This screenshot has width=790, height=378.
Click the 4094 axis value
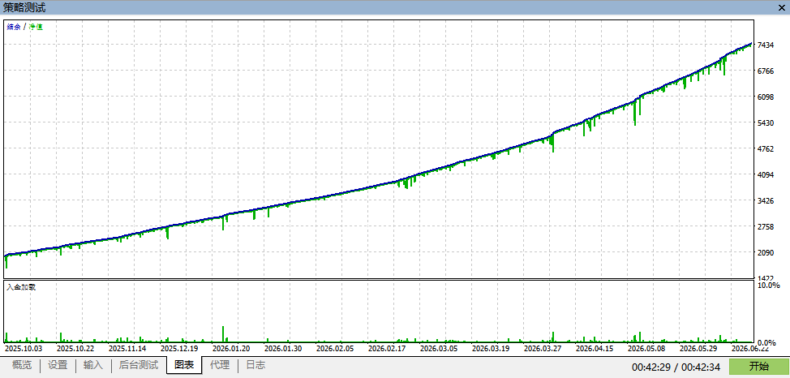766,175
